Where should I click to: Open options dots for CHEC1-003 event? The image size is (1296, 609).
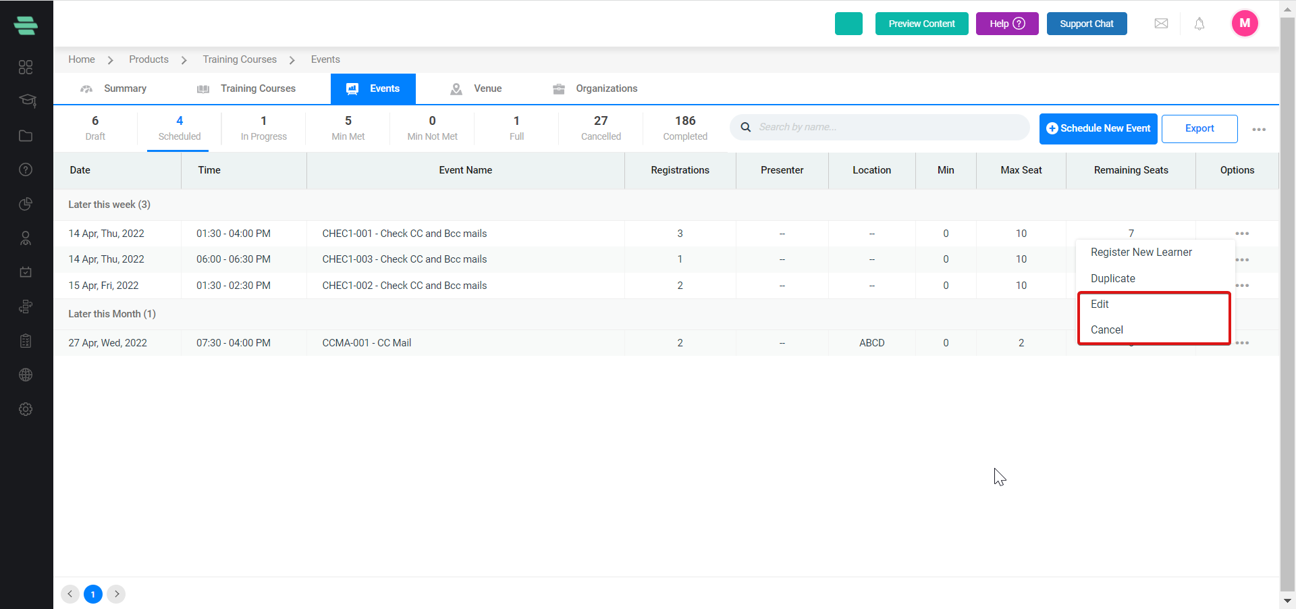[x=1243, y=260]
